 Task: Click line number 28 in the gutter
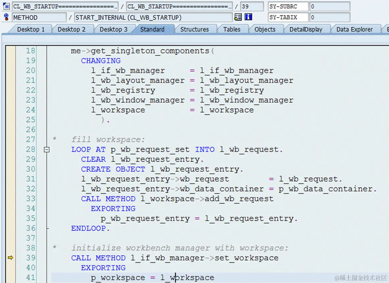tap(31, 149)
